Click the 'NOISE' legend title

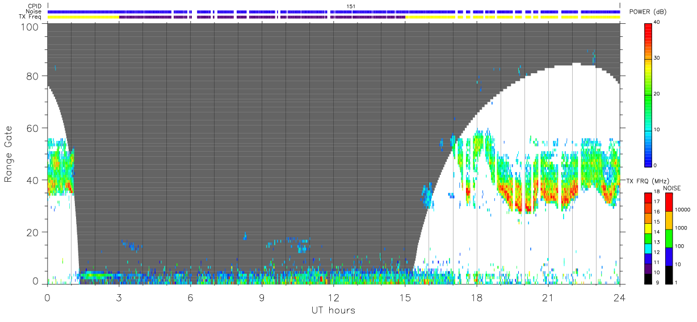tap(672, 188)
